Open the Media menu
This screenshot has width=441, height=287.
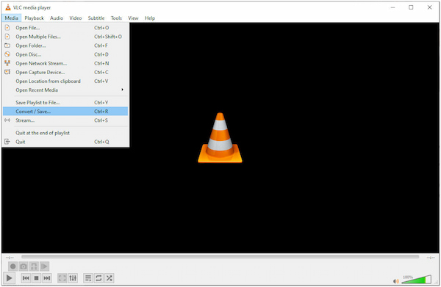[x=11, y=18]
